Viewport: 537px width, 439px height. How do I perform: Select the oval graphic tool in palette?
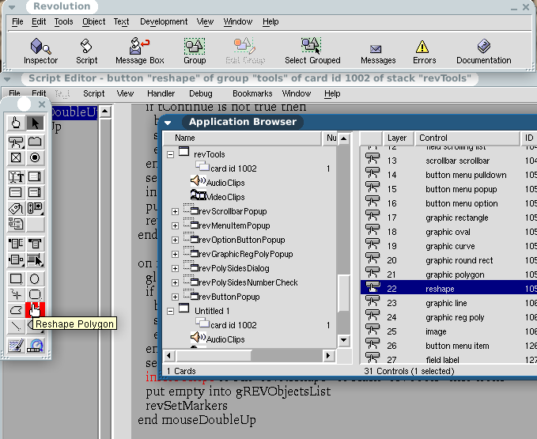point(35,278)
